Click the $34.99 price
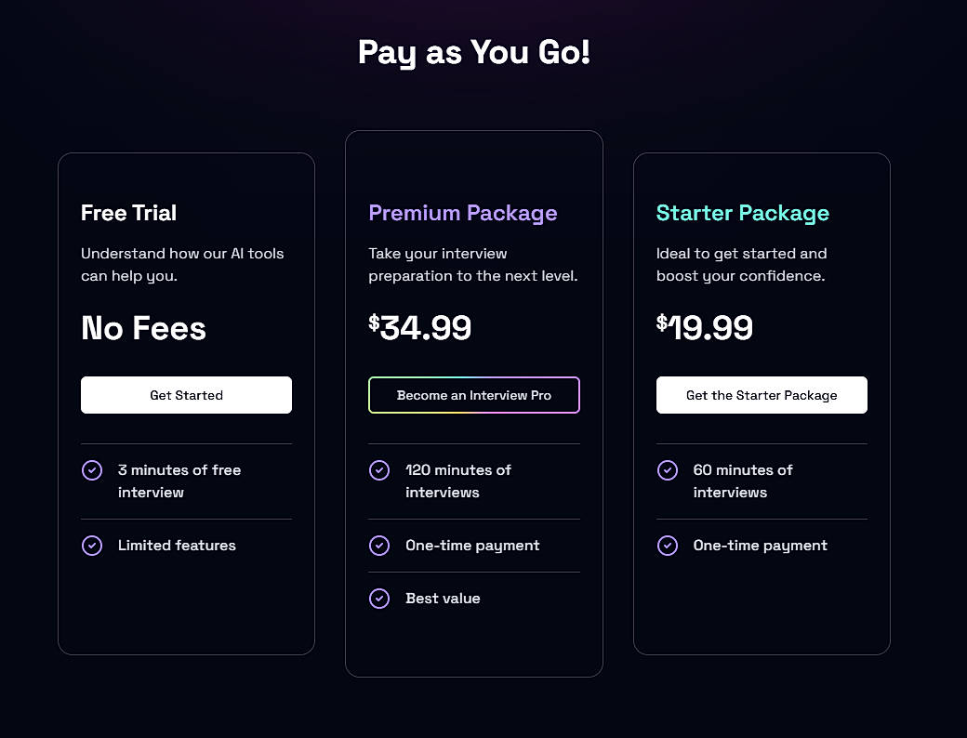The height and width of the screenshot is (738, 967). [420, 327]
